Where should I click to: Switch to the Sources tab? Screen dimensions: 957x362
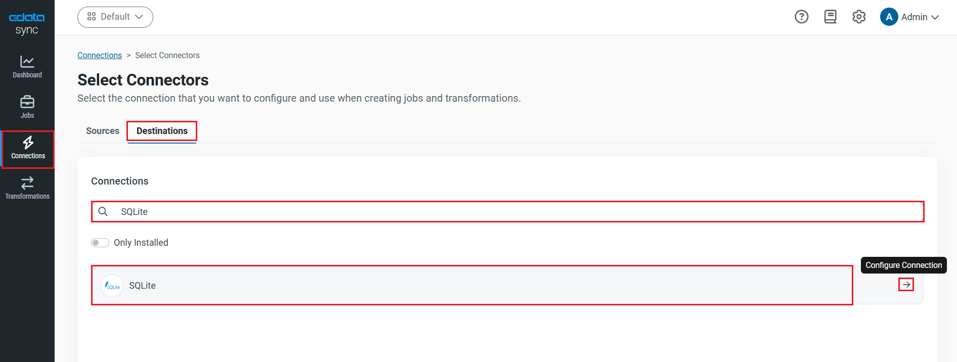pos(103,131)
